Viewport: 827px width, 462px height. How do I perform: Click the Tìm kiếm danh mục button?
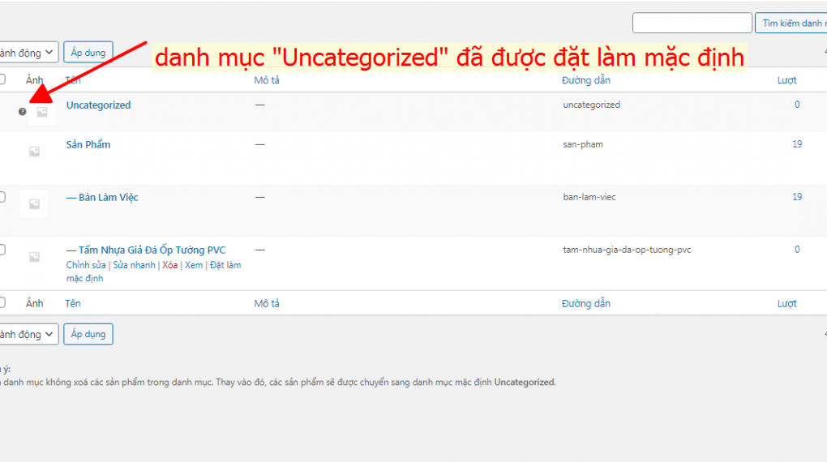791,24
